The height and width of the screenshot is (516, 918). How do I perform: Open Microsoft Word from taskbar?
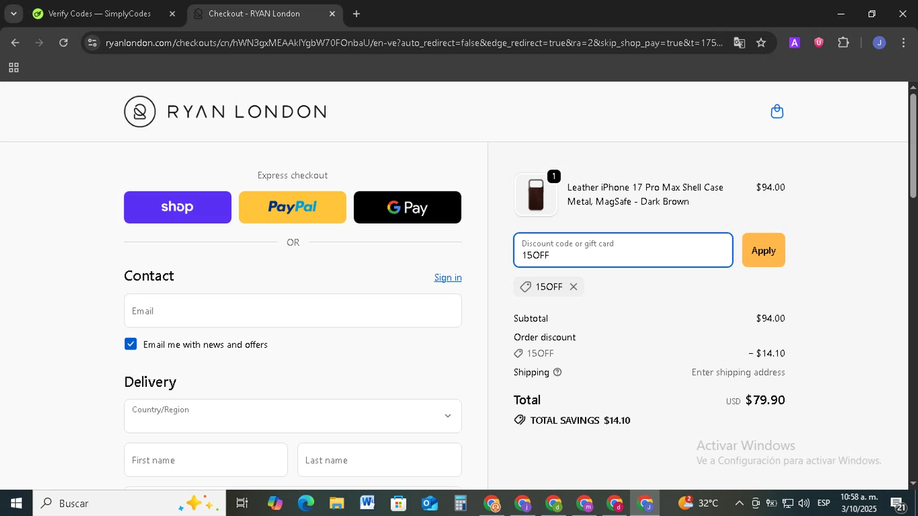pos(367,503)
